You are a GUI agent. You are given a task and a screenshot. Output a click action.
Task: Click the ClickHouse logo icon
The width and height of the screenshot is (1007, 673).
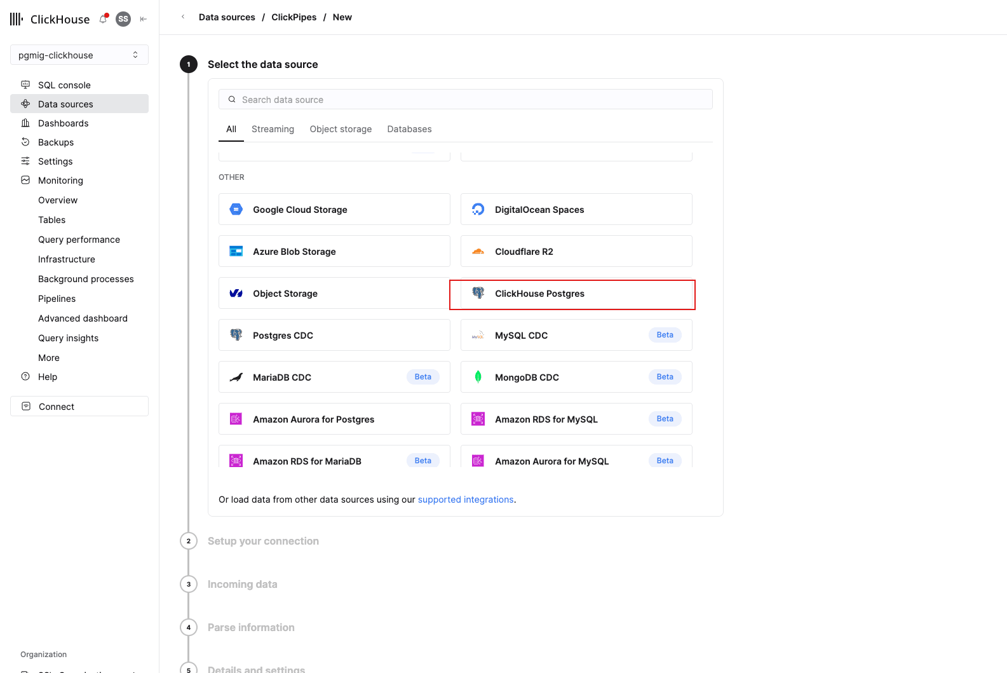pyautogui.click(x=17, y=19)
